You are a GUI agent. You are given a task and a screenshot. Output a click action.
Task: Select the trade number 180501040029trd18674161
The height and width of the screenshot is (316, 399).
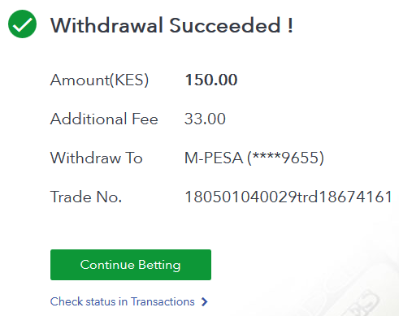click(x=288, y=197)
